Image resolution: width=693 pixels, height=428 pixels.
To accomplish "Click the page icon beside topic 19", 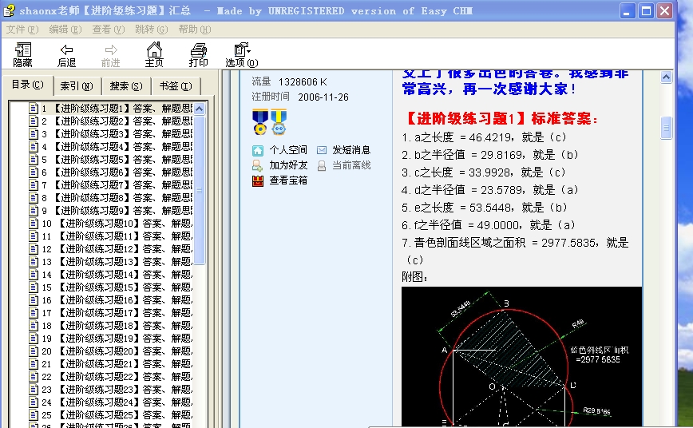I will pyautogui.click(x=34, y=339).
